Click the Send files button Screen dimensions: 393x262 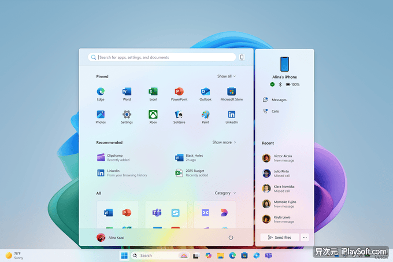(280, 237)
